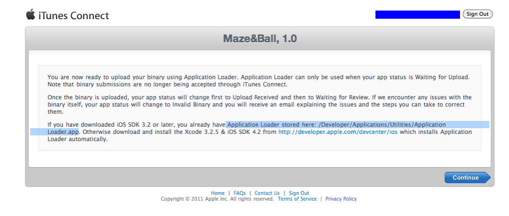Screen dimensions: 509x216
Task: Click the highlighted Loader.app text
Action: (x=63, y=132)
